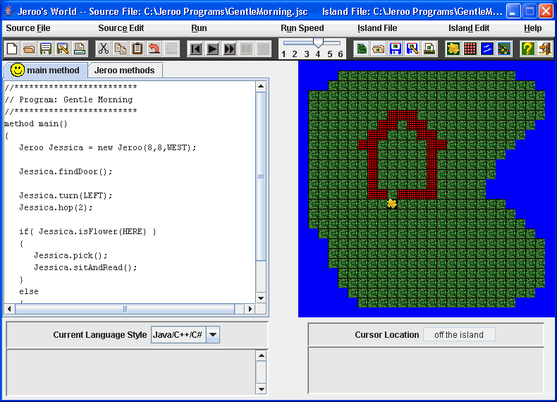Select the main method tab
The height and width of the screenshot is (402, 557).
tap(45, 70)
